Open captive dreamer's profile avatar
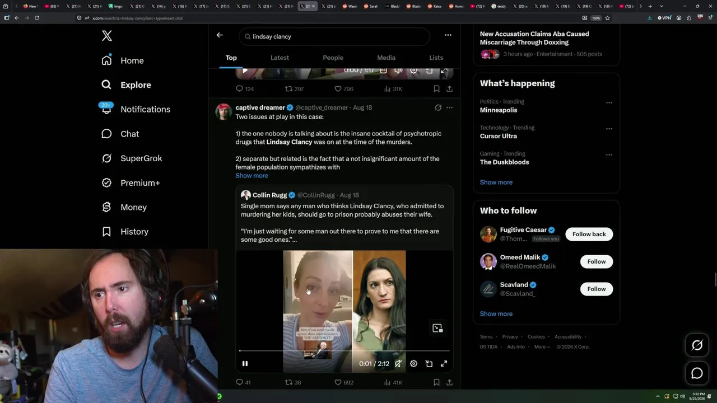This screenshot has height=403, width=717. click(224, 111)
